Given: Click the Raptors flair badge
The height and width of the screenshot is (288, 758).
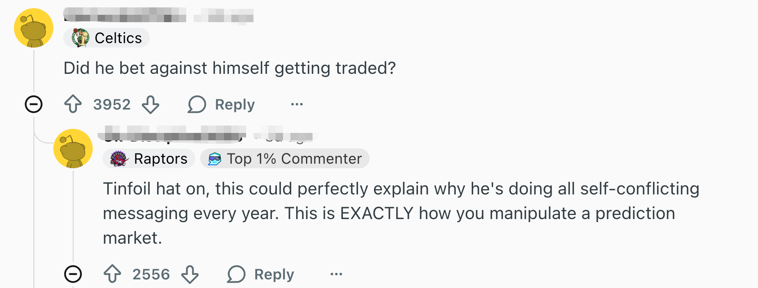Looking at the screenshot, I should pos(149,159).
